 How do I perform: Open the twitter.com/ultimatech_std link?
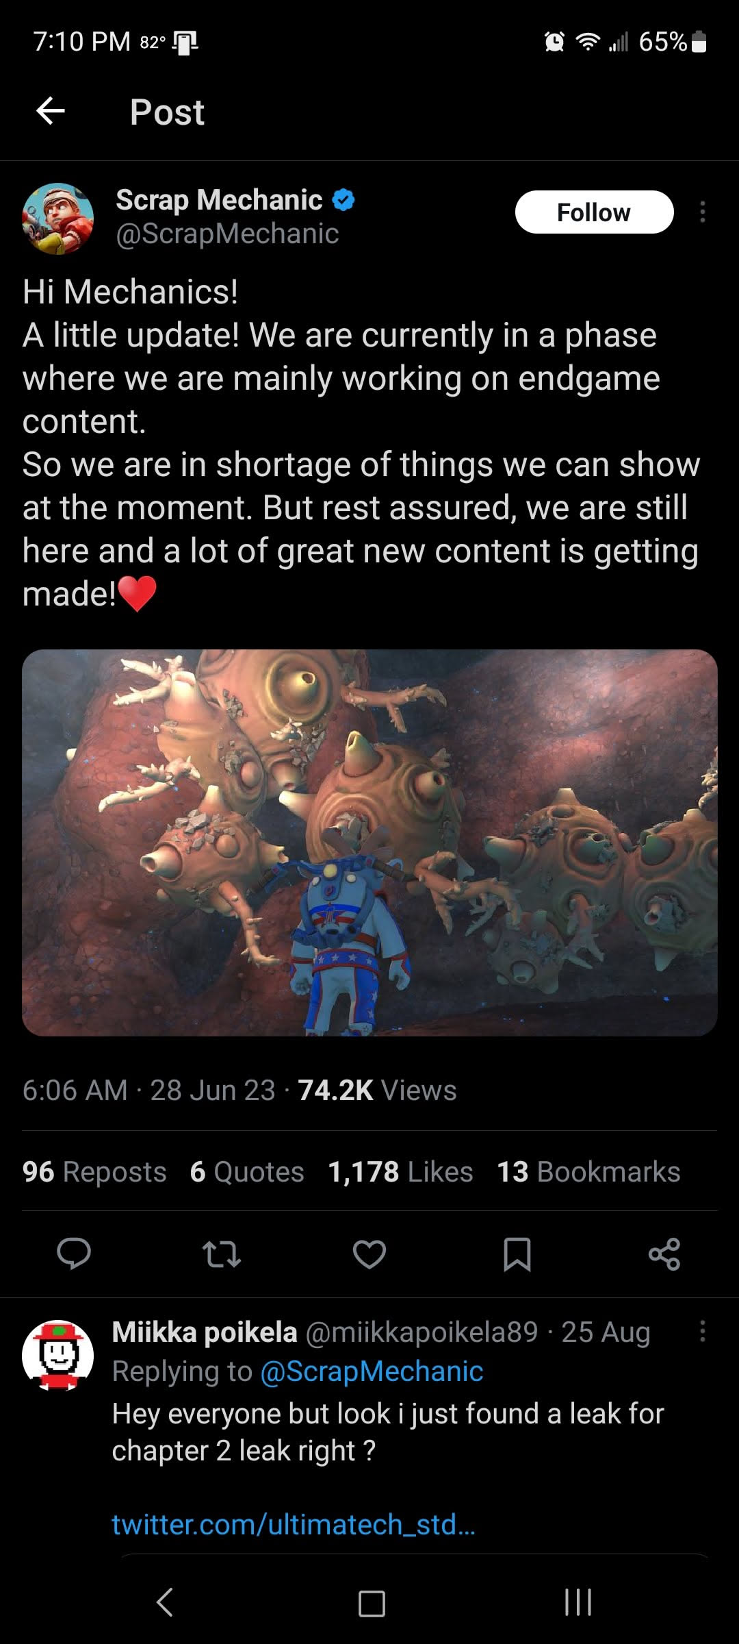coord(294,1525)
